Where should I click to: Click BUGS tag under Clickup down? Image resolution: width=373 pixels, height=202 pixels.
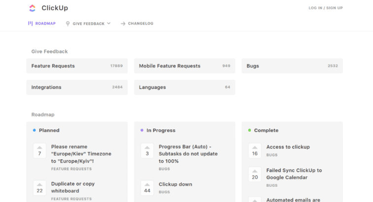pos(164,192)
